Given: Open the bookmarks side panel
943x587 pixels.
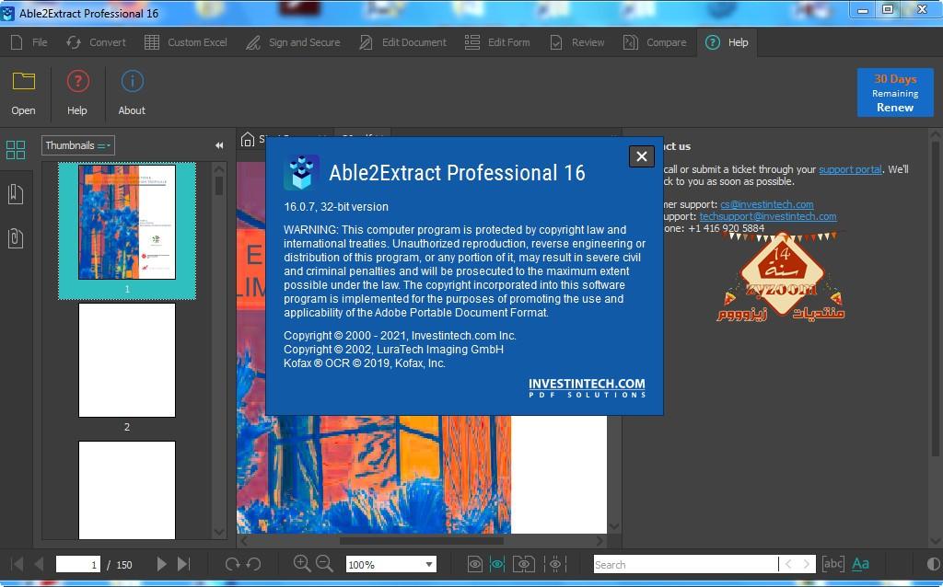Looking at the screenshot, I should (x=16, y=193).
